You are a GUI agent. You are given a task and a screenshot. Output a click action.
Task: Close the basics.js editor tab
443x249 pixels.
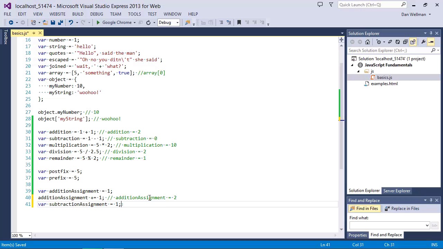click(x=40, y=33)
